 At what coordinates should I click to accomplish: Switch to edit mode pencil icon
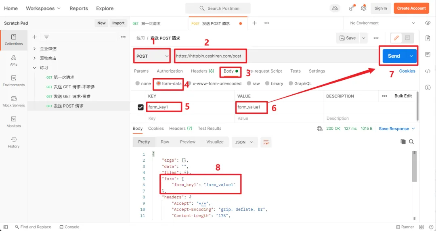(396, 38)
